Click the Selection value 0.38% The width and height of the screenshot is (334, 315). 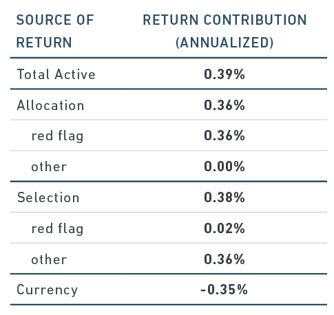(225, 197)
